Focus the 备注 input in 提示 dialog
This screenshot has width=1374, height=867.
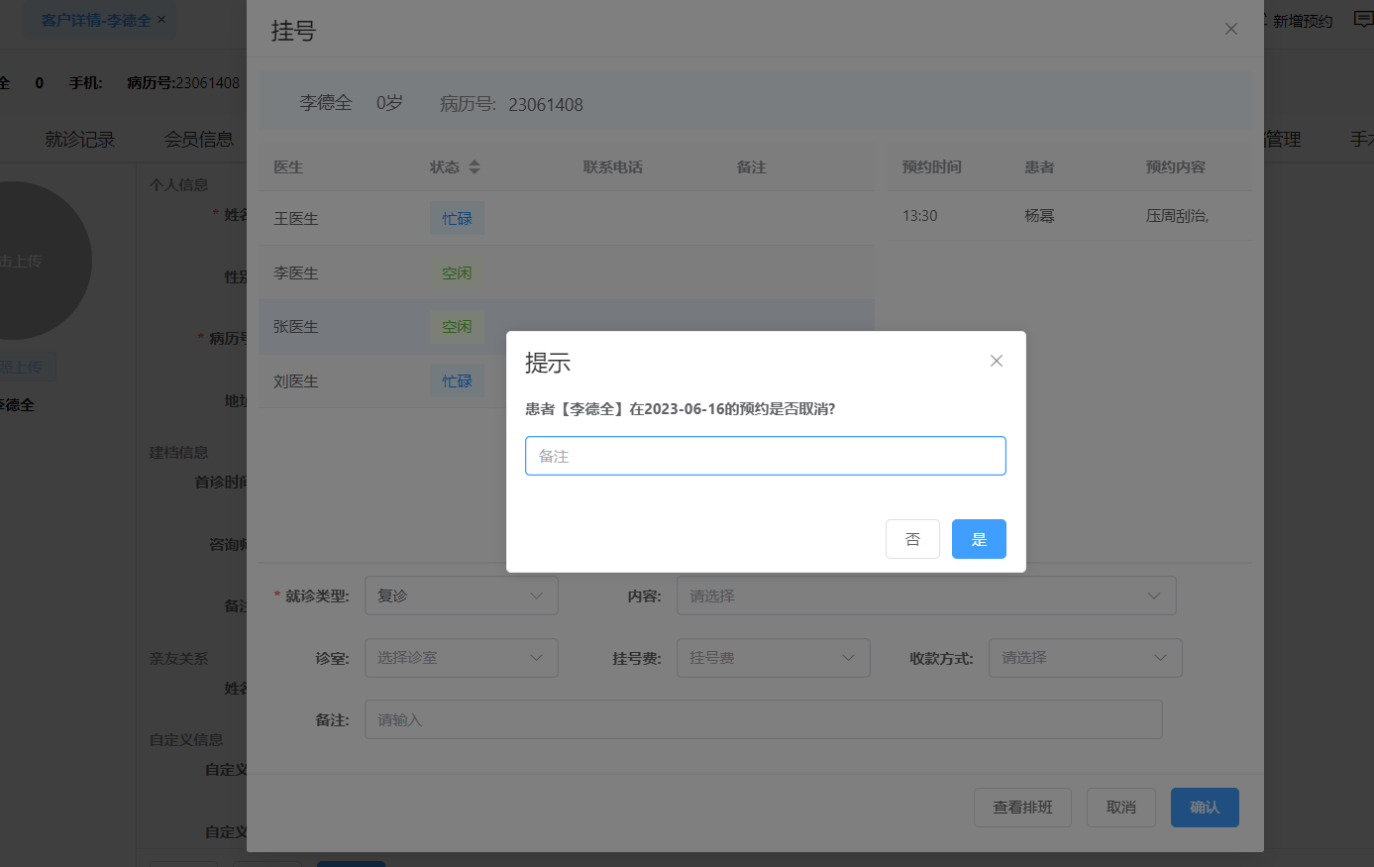pos(765,456)
